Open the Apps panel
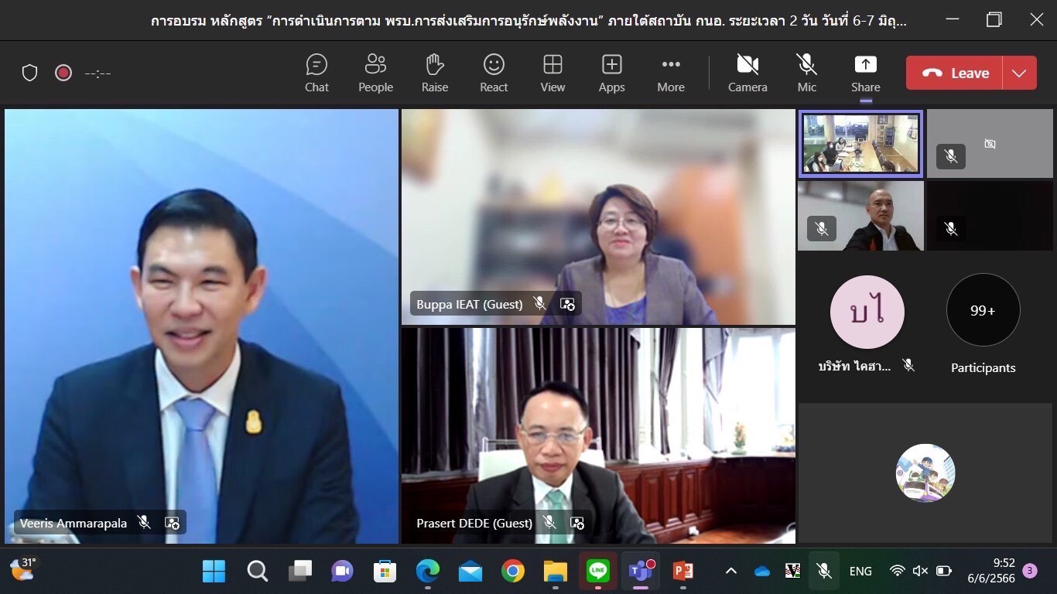The image size is (1057, 594). tap(611, 73)
